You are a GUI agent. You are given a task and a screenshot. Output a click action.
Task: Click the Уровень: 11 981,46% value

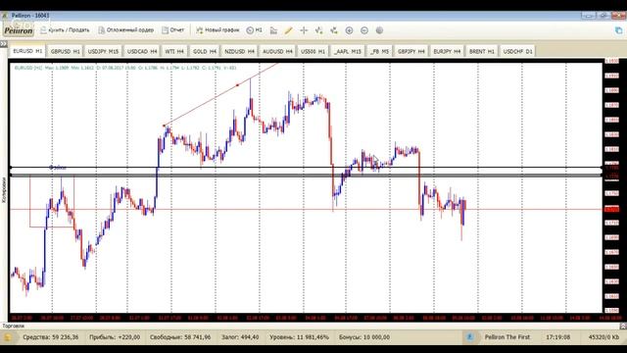click(299, 337)
